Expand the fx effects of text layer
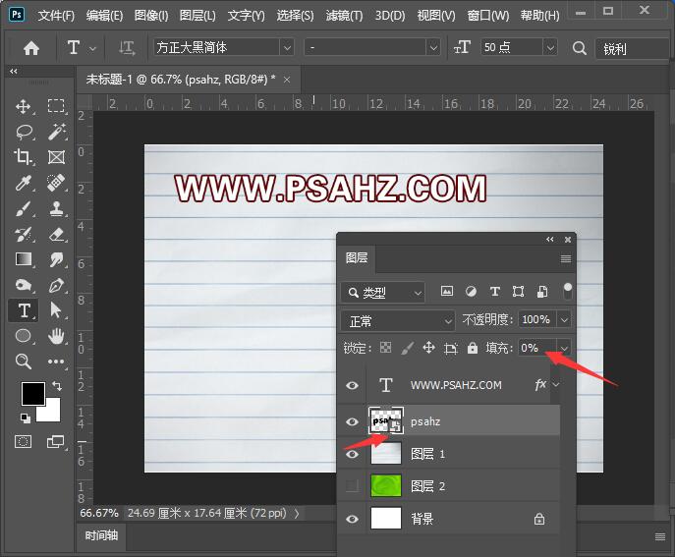The height and width of the screenshot is (557, 675). point(556,384)
